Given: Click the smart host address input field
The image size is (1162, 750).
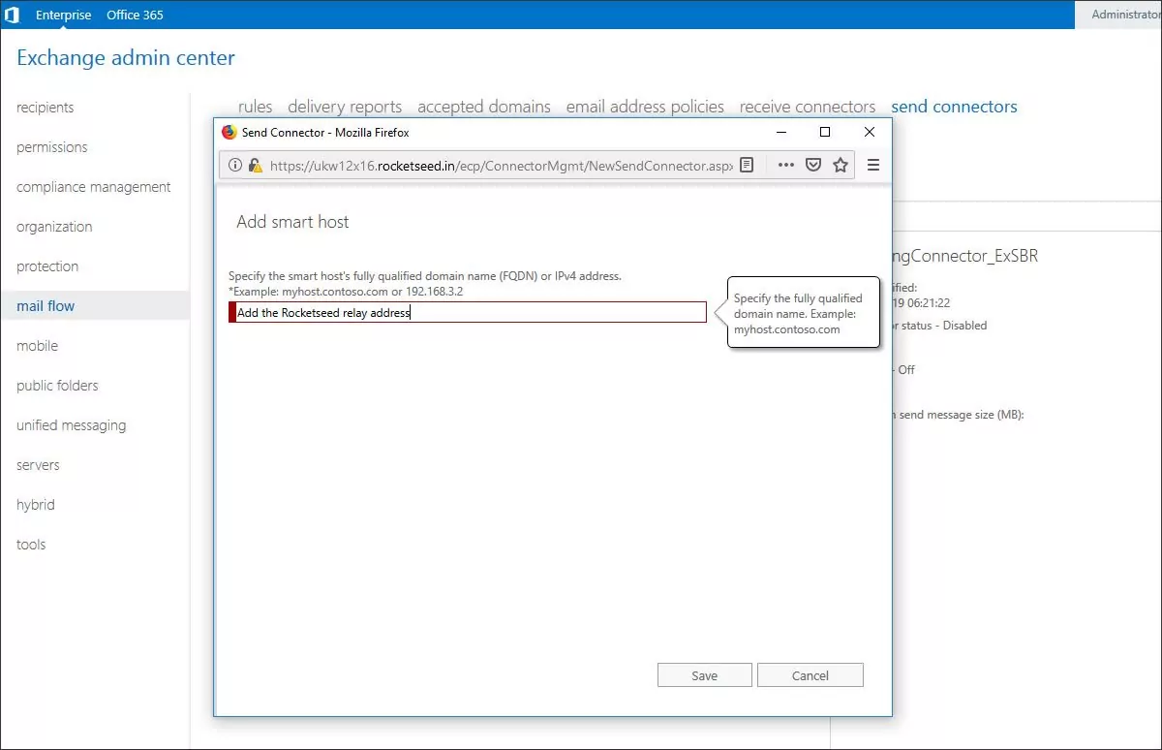Looking at the screenshot, I should tap(468, 312).
